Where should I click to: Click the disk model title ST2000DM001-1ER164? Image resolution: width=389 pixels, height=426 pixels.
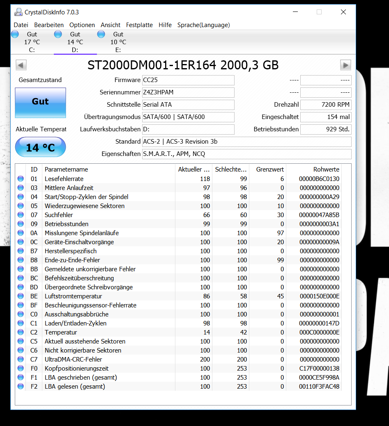pyautogui.click(x=152, y=65)
